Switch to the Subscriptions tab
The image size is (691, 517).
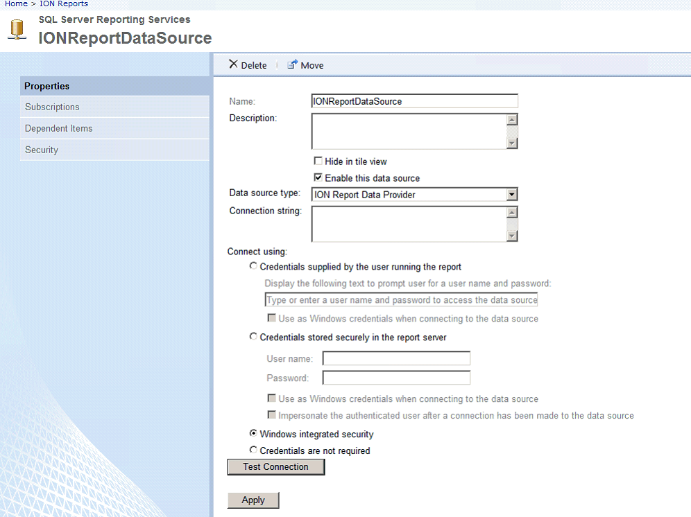pos(114,107)
